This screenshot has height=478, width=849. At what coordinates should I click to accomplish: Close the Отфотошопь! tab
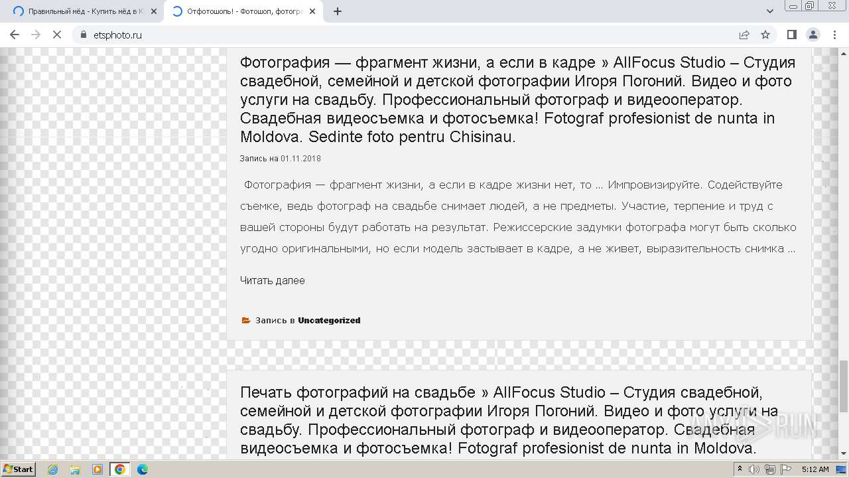[312, 11]
